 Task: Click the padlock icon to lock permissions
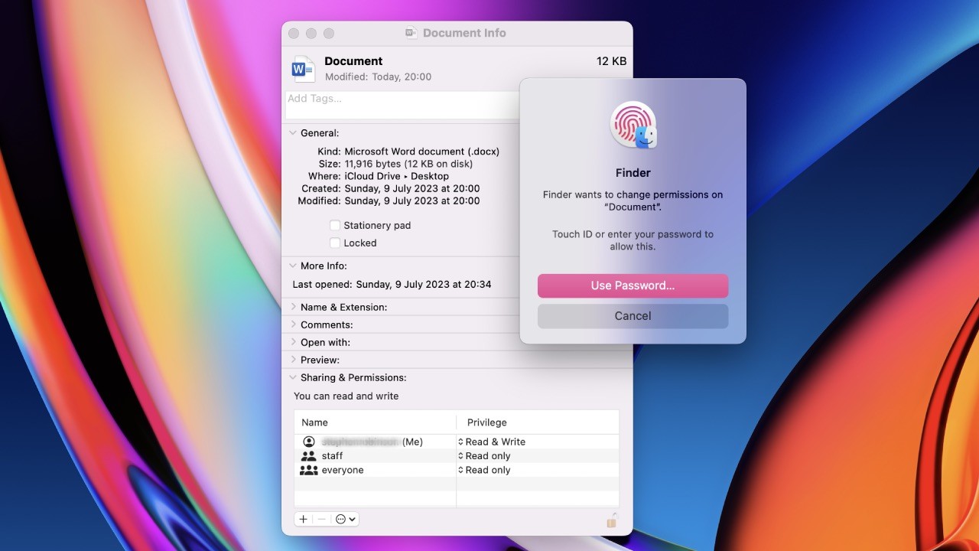click(x=611, y=520)
